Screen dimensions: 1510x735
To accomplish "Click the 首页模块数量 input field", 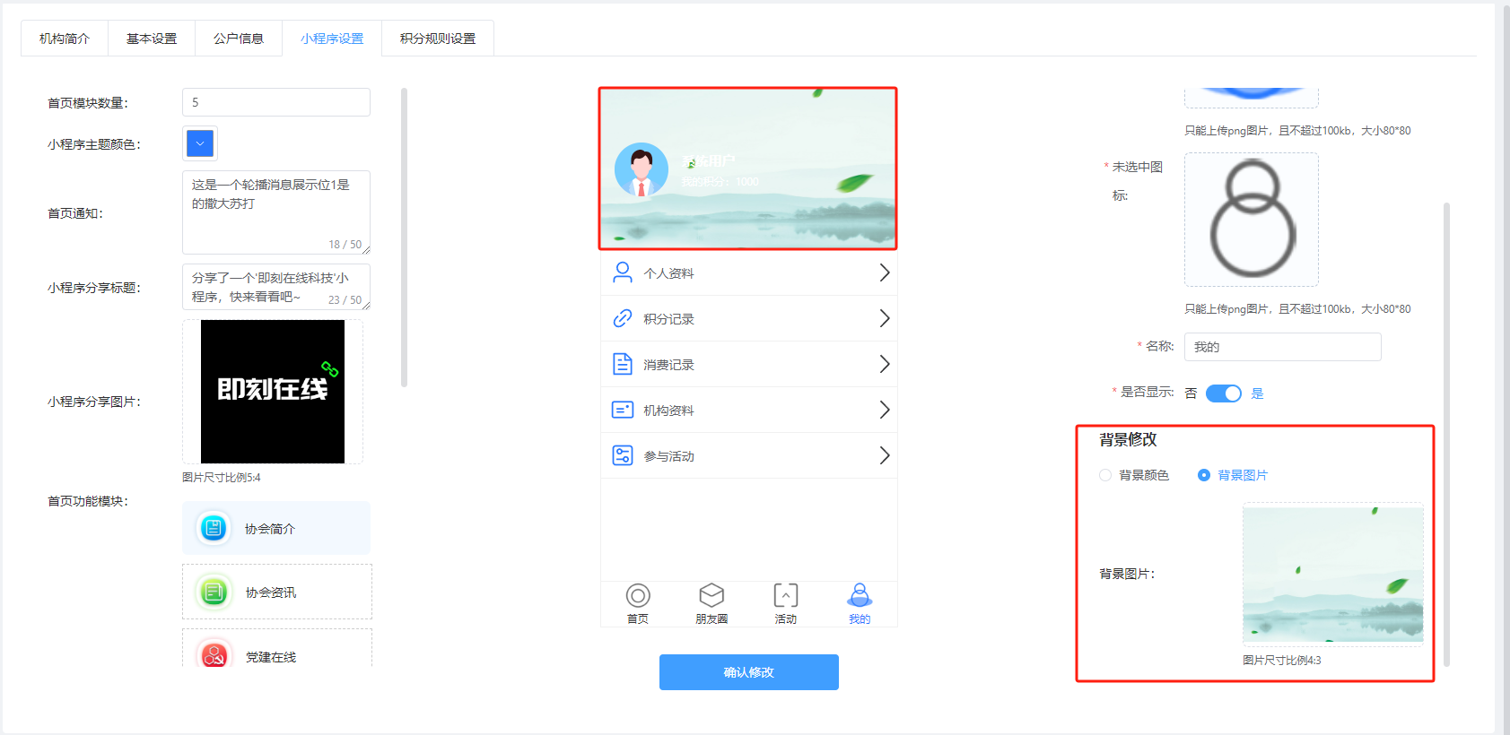I will [276, 102].
